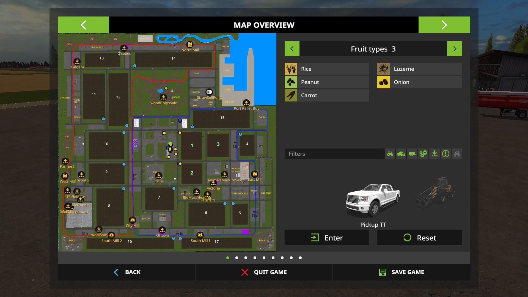
Task: Click the North Mill map marker
Action: click(190, 45)
